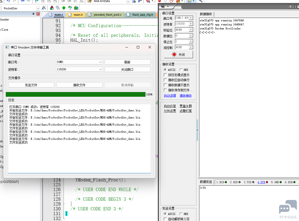Enable 自动解析转义符 checkbox
299x221 pixels.
pos(165,219)
